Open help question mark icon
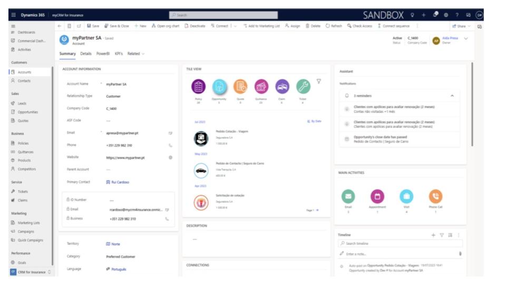506x285 pixels. coord(457,15)
